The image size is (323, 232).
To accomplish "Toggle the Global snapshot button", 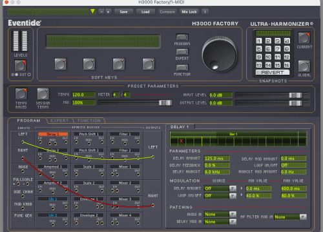I will tap(304, 66).
